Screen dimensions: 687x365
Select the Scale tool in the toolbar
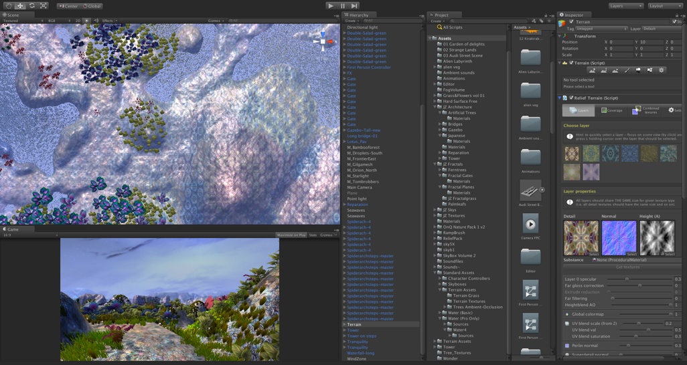(44, 5)
